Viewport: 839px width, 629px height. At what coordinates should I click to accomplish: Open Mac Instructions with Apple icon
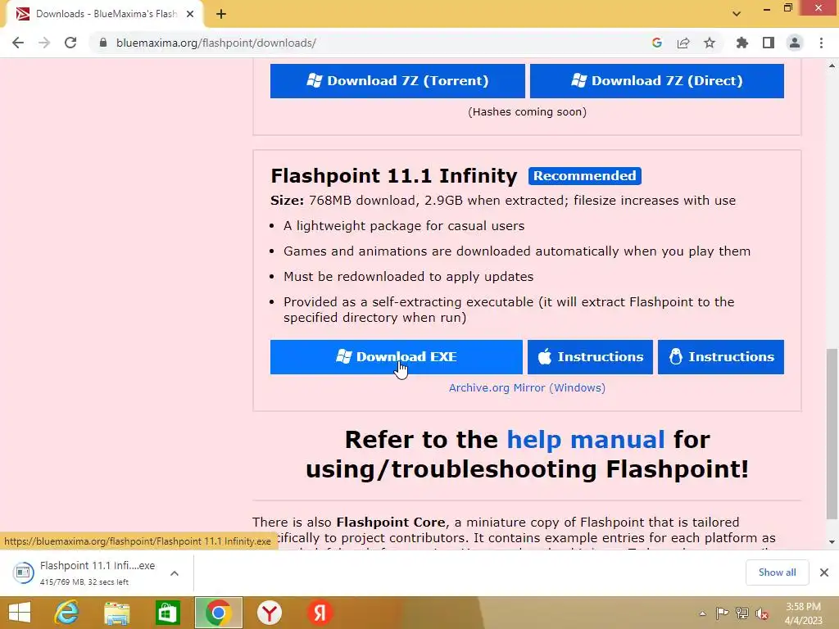point(590,357)
